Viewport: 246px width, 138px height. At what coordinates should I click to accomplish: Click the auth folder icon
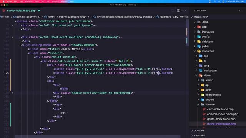[203, 90]
